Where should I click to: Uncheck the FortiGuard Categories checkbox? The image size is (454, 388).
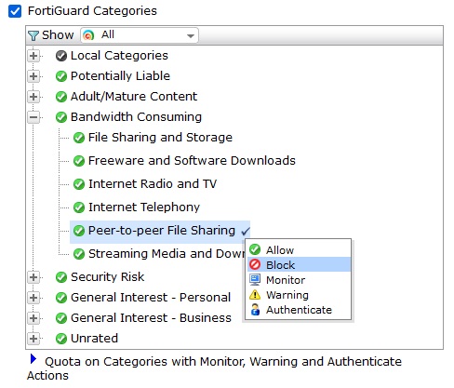[15, 11]
